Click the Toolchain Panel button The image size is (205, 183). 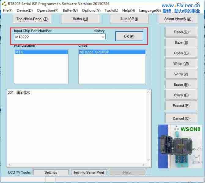click(32, 19)
